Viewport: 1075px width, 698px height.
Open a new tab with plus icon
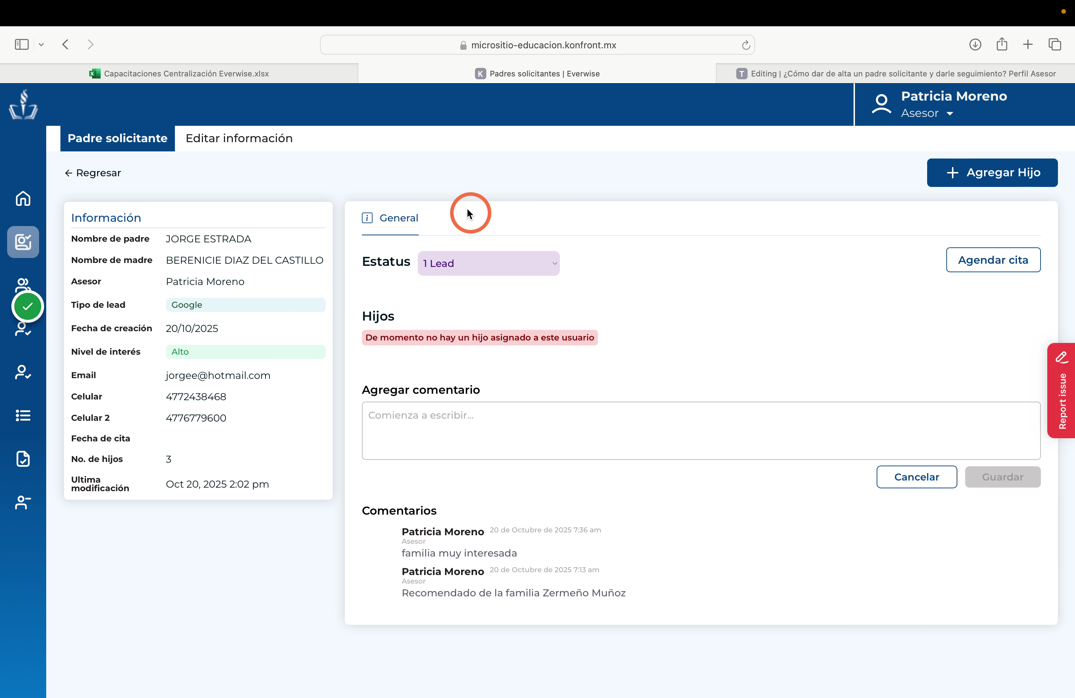click(1028, 44)
